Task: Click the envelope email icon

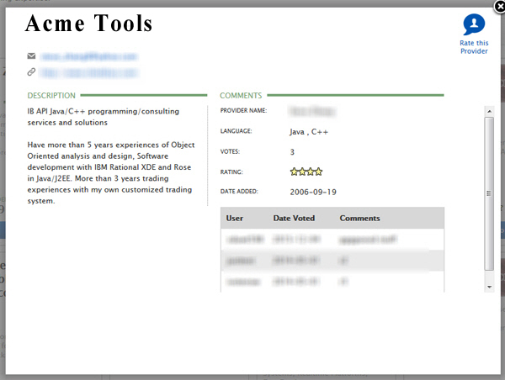Action: pos(31,56)
